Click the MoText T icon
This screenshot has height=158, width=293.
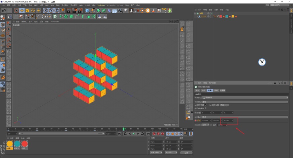tap(83, 16)
